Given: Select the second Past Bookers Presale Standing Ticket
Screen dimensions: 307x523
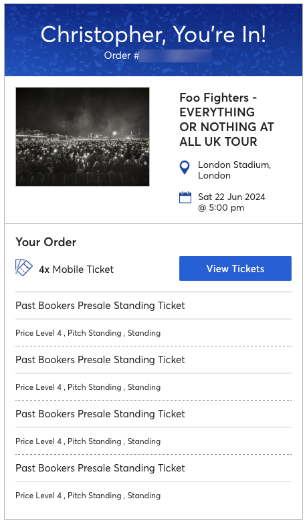Looking at the screenshot, I should pos(100,360).
